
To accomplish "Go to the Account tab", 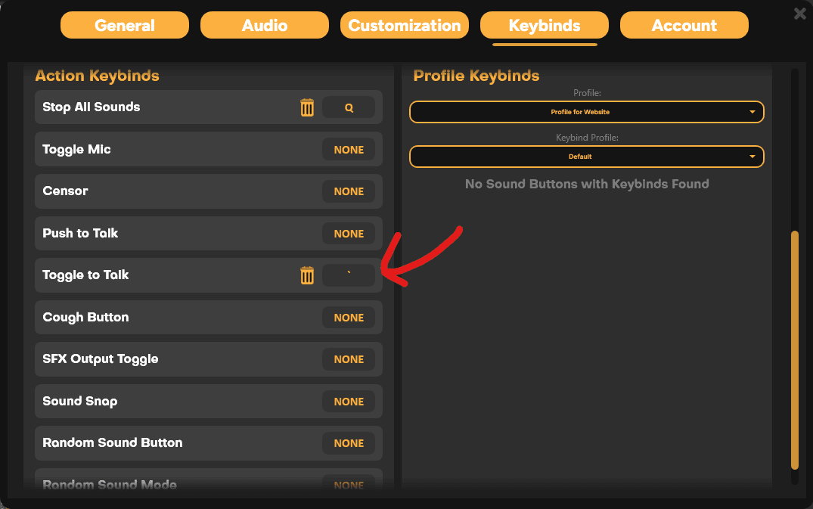I will [x=684, y=25].
